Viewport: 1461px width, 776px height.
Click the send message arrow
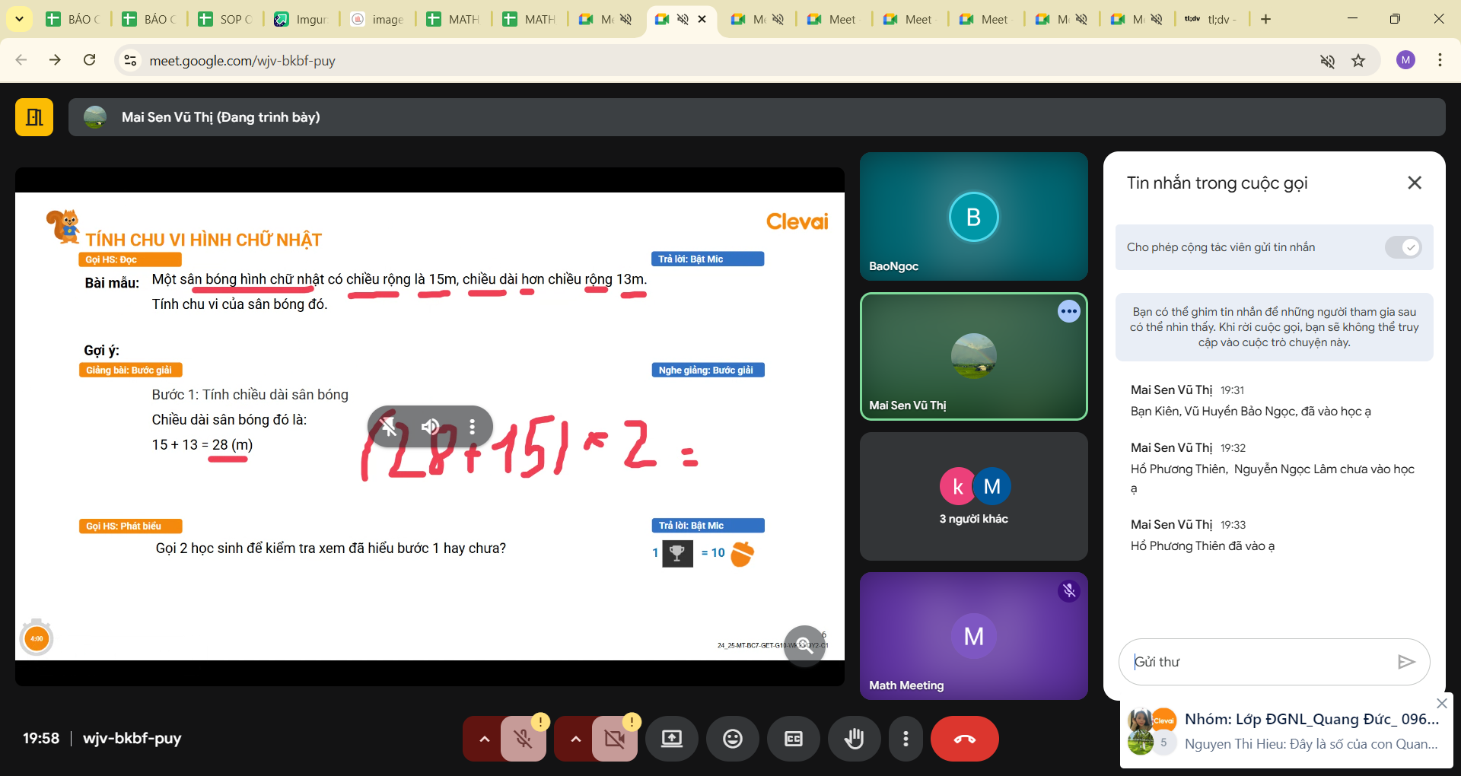click(1406, 662)
